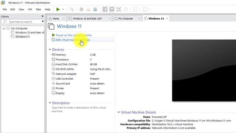
Task: Click the Memory device icon
Action: [53, 55]
